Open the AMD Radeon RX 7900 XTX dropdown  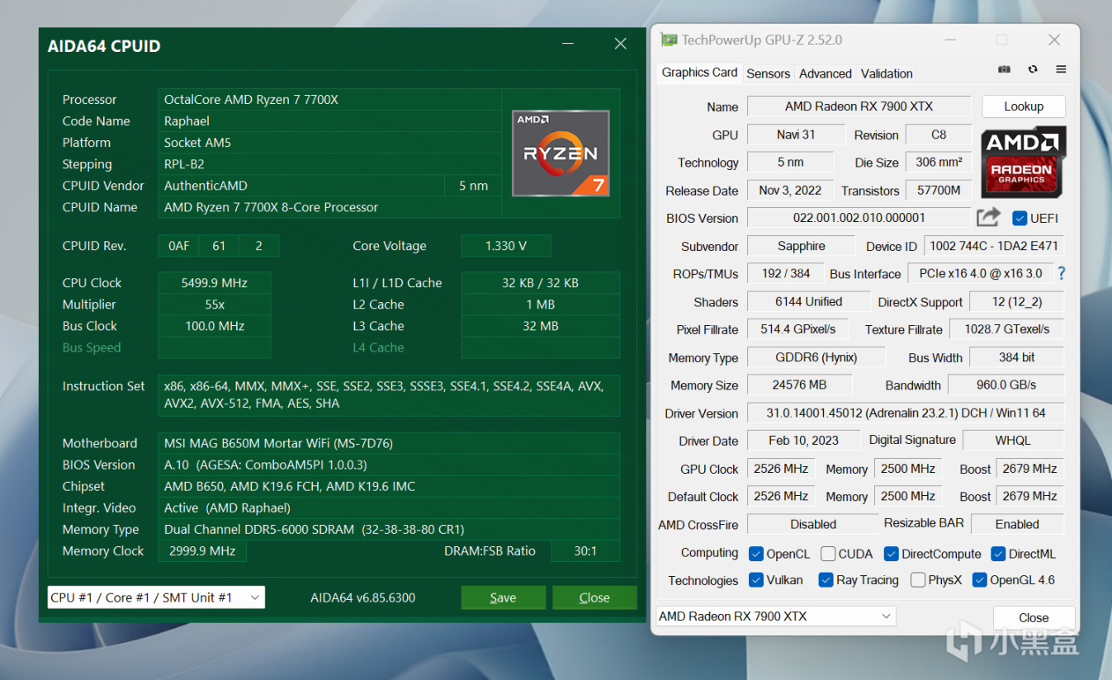(x=776, y=616)
